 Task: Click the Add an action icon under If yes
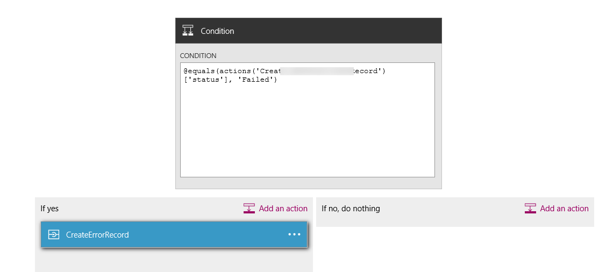(249, 209)
